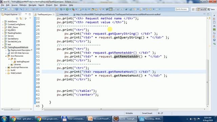Open the recording app from taskbar
Image resolution: width=217 pixels, height=122 pixels.
coord(151,119)
